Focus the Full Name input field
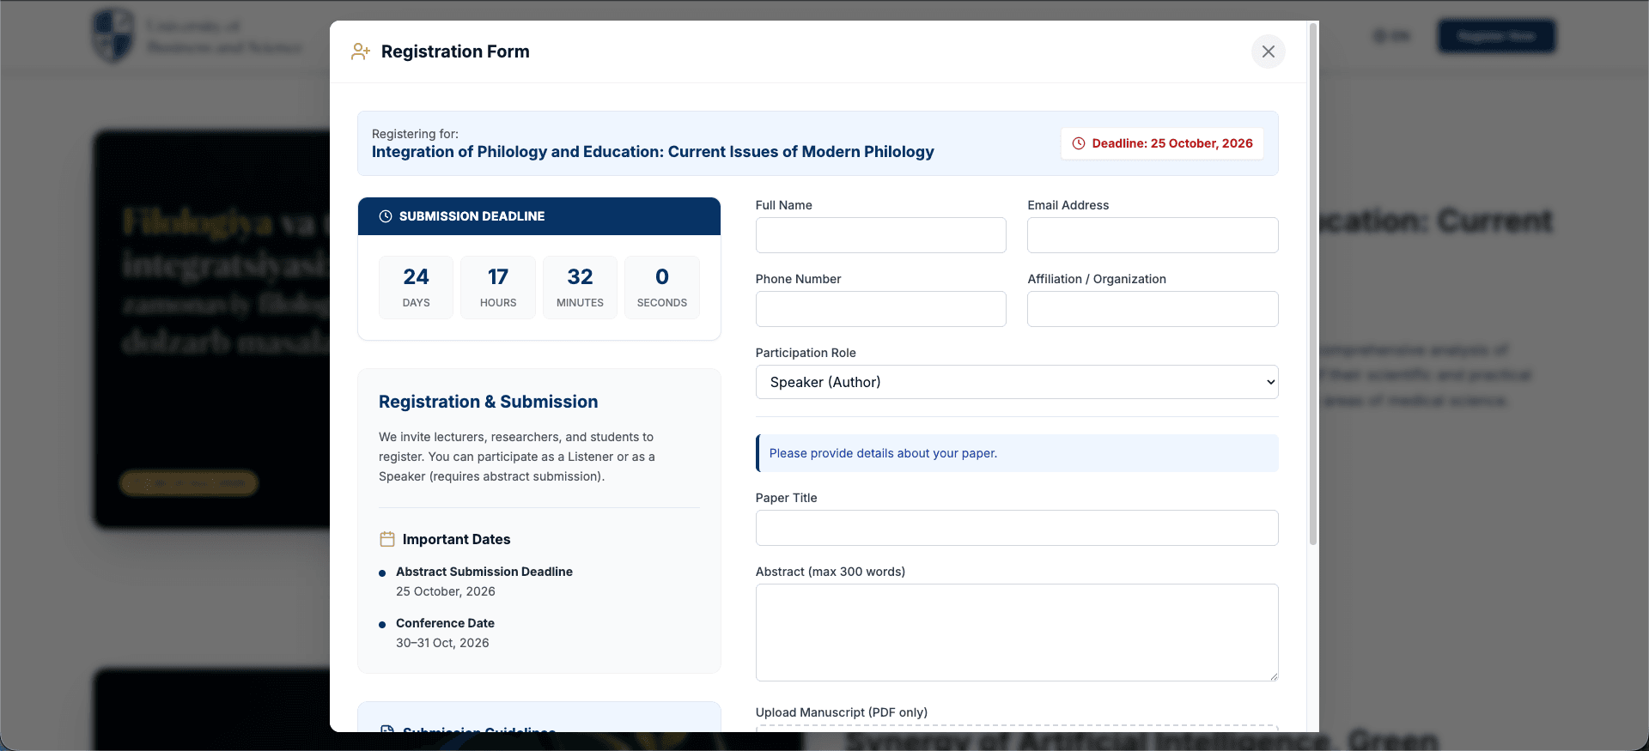Viewport: 1649px width, 751px height. point(880,235)
